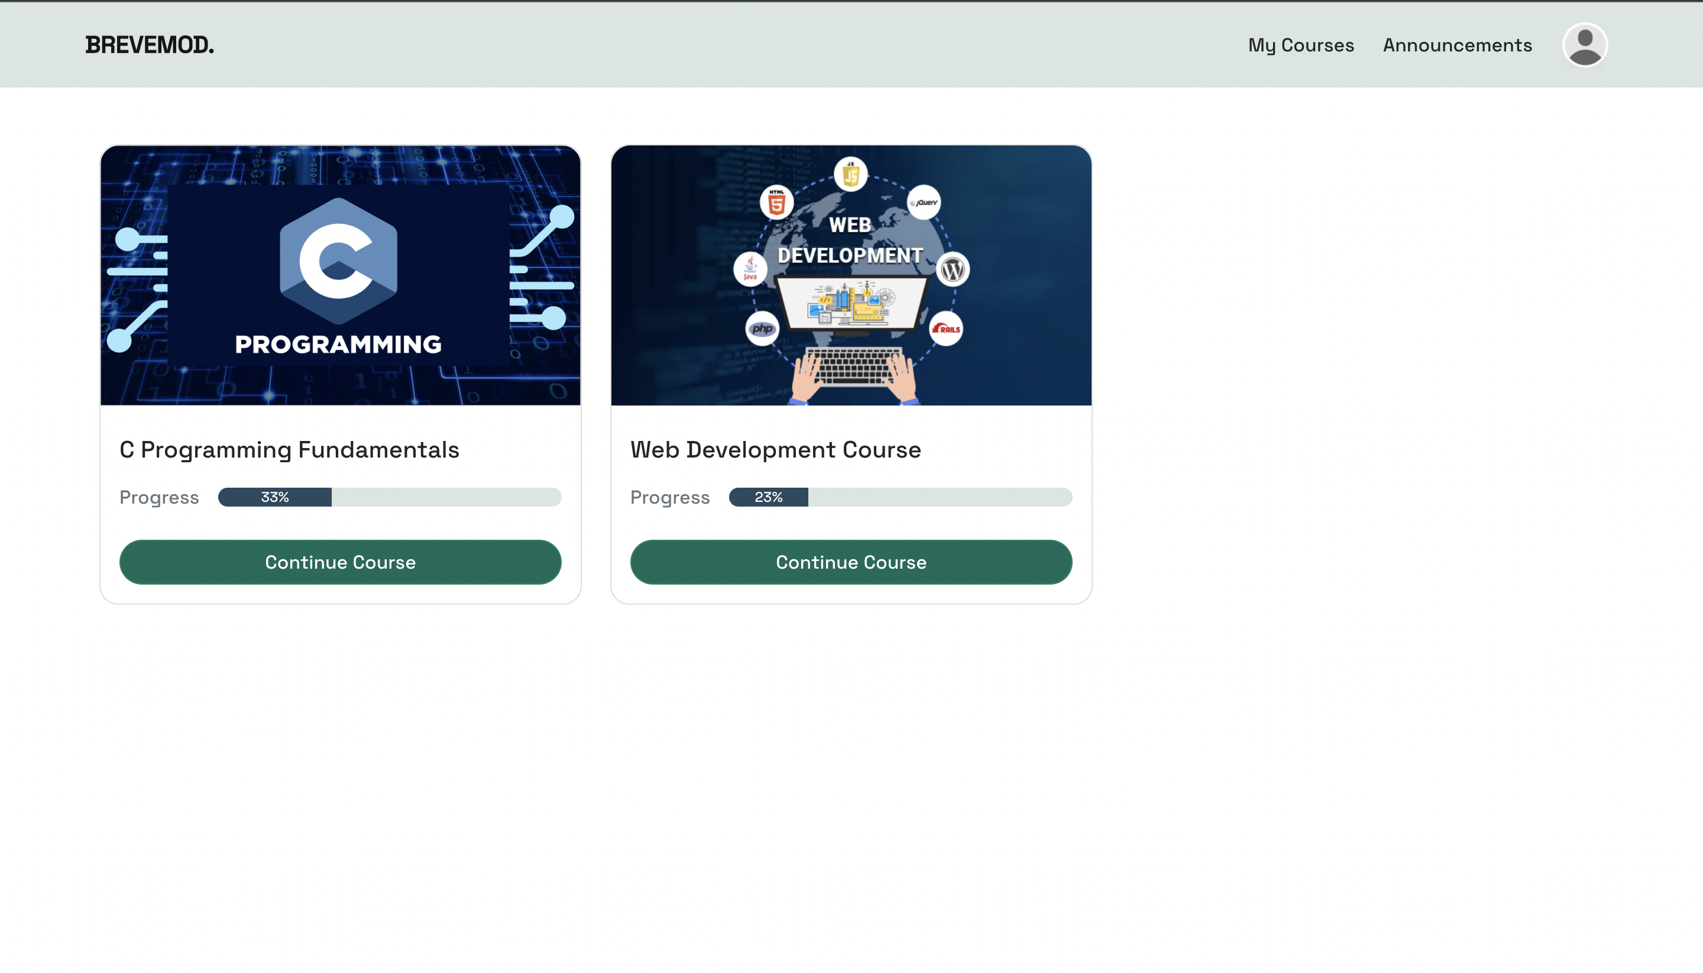Continue the C Programming Fundamentals course
Image resolution: width=1703 pixels, height=973 pixels.
(340, 562)
